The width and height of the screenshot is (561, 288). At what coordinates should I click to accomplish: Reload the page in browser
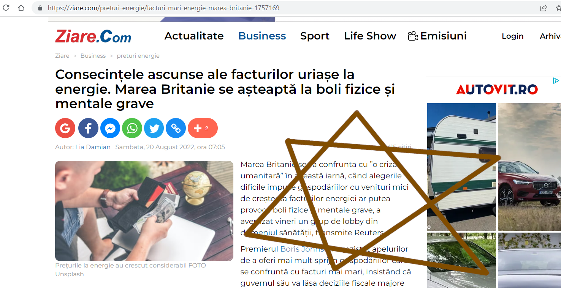(x=6, y=8)
